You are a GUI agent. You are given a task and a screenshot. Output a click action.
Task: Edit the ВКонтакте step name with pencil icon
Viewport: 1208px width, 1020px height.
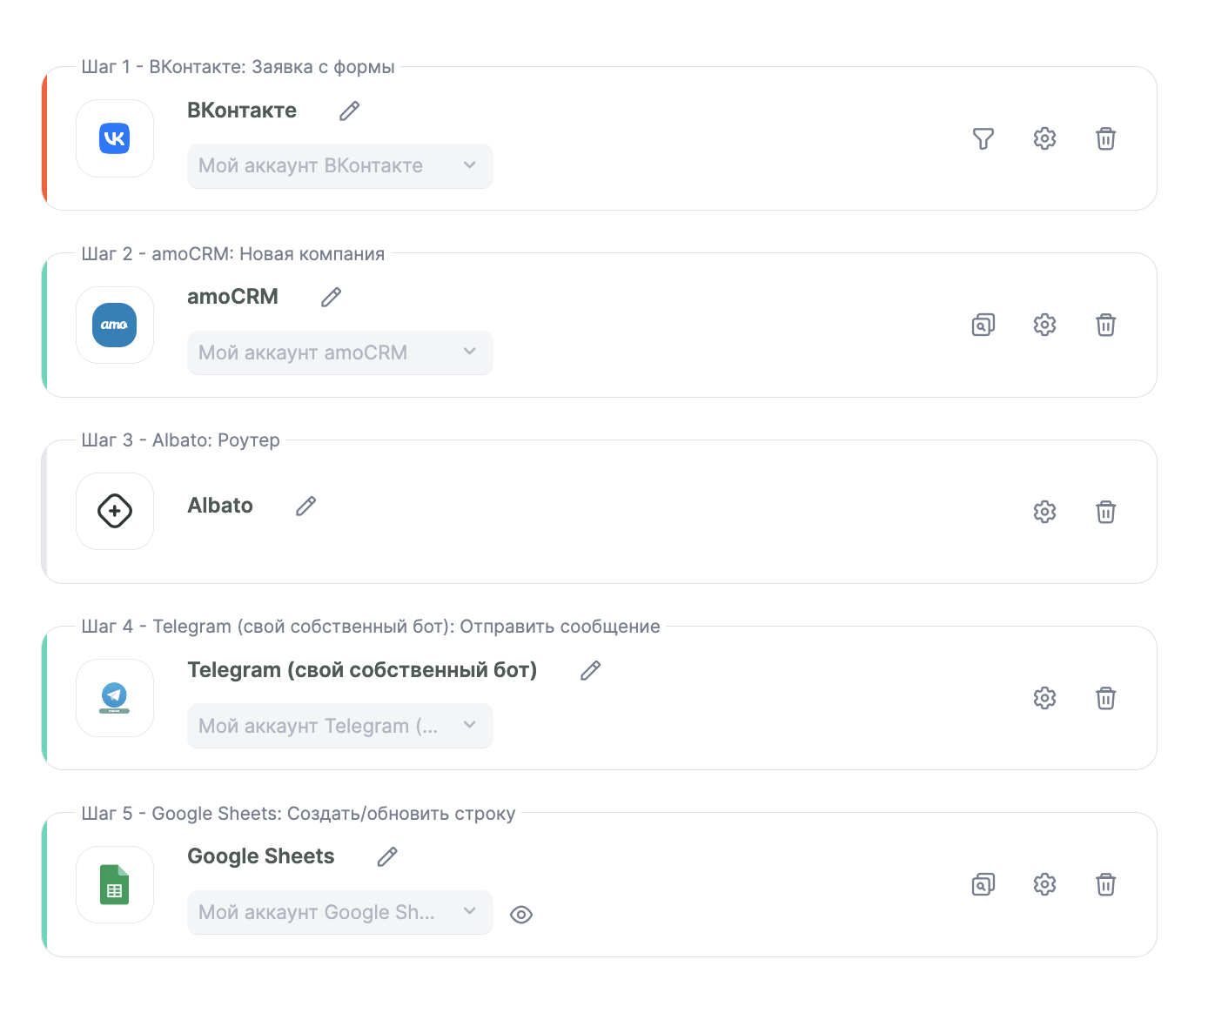[x=349, y=111]
